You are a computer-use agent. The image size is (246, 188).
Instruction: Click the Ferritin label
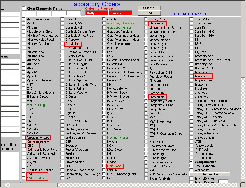coord(70,154)
